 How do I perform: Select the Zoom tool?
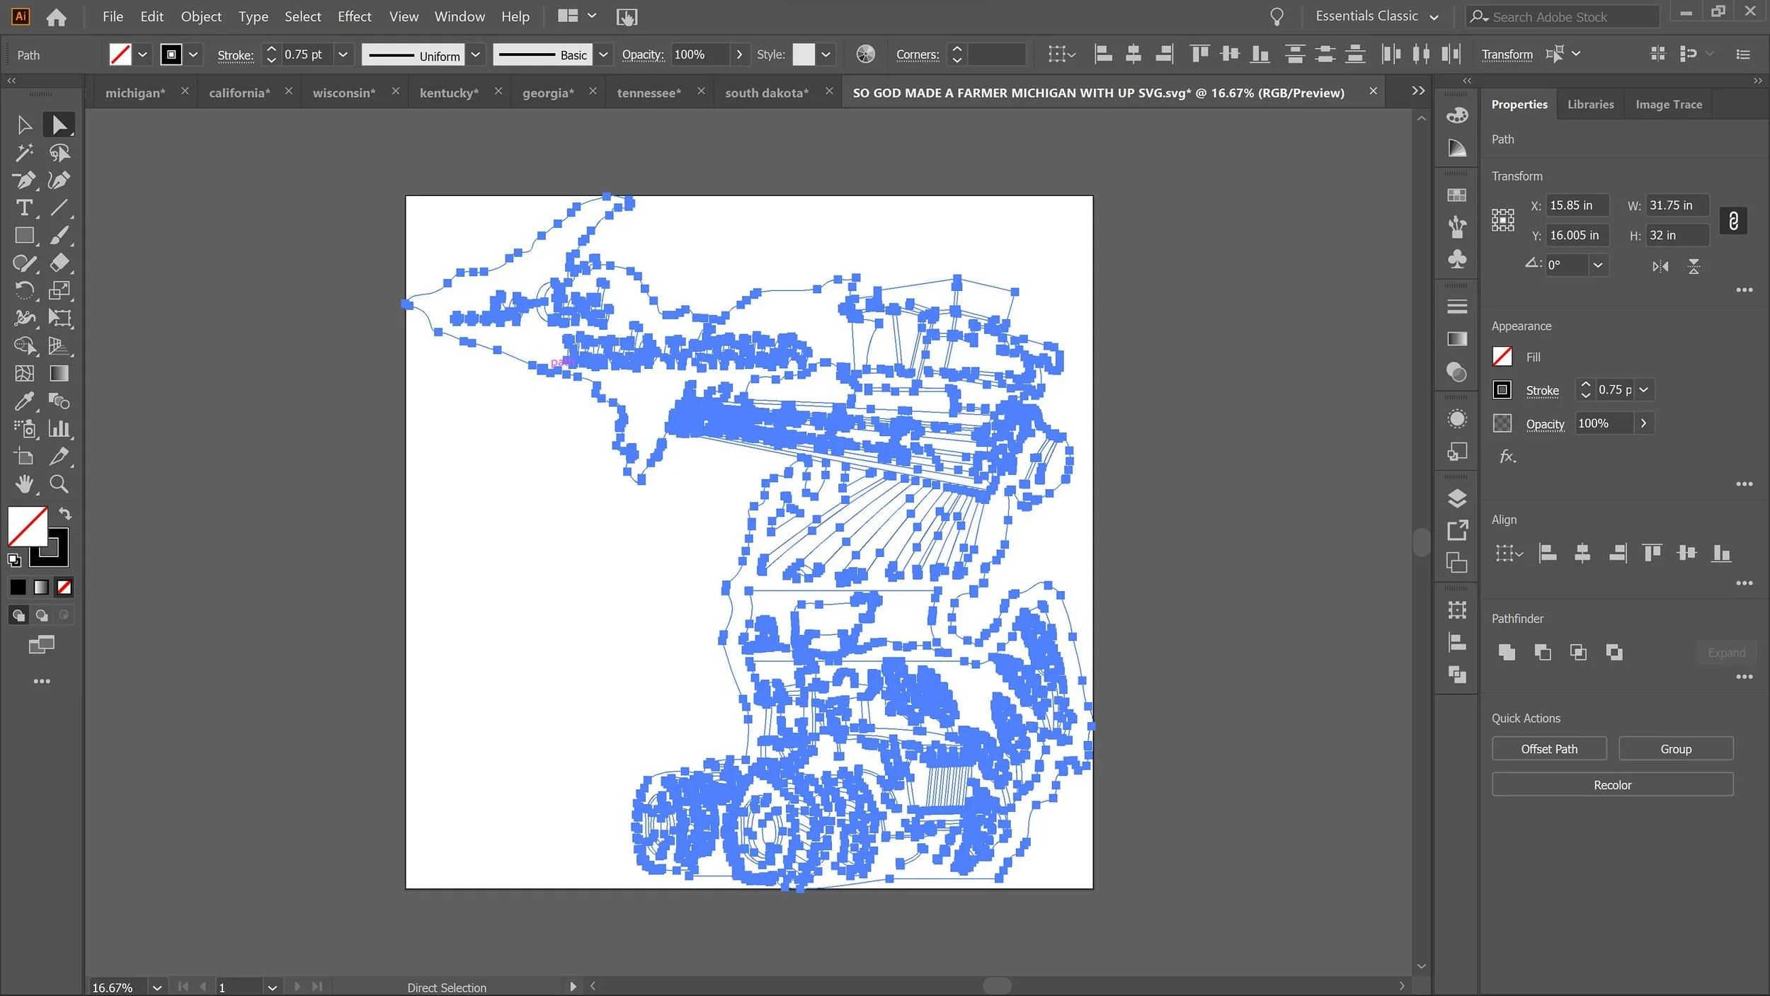pyautogui.click(x=59, y=484)
